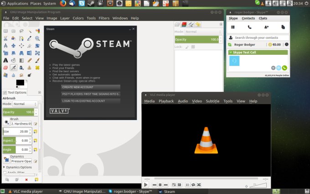Click GIMP foreground color black swatch
The width and height of the screenshot is (310, 194).
pos(20,82)
